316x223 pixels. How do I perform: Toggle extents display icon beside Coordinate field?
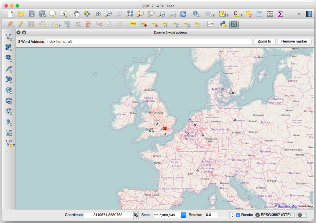136,215
